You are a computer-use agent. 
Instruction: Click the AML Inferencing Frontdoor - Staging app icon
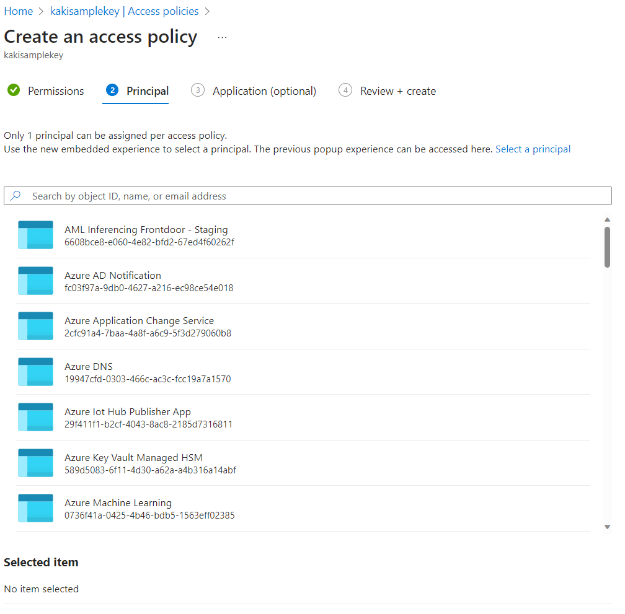35,235
